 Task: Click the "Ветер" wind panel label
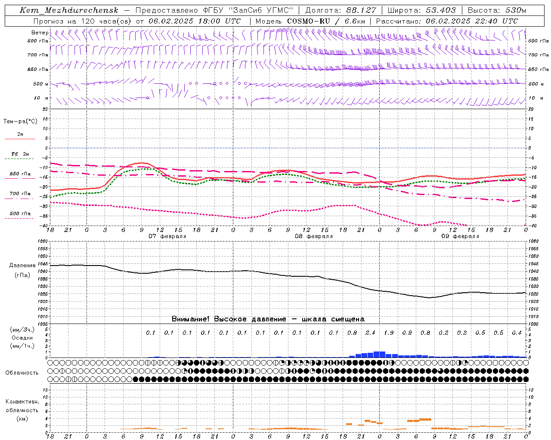40,33
